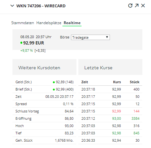Click the 20:36:33 trade time
This screenshot has height=148, width=151.
88,140
